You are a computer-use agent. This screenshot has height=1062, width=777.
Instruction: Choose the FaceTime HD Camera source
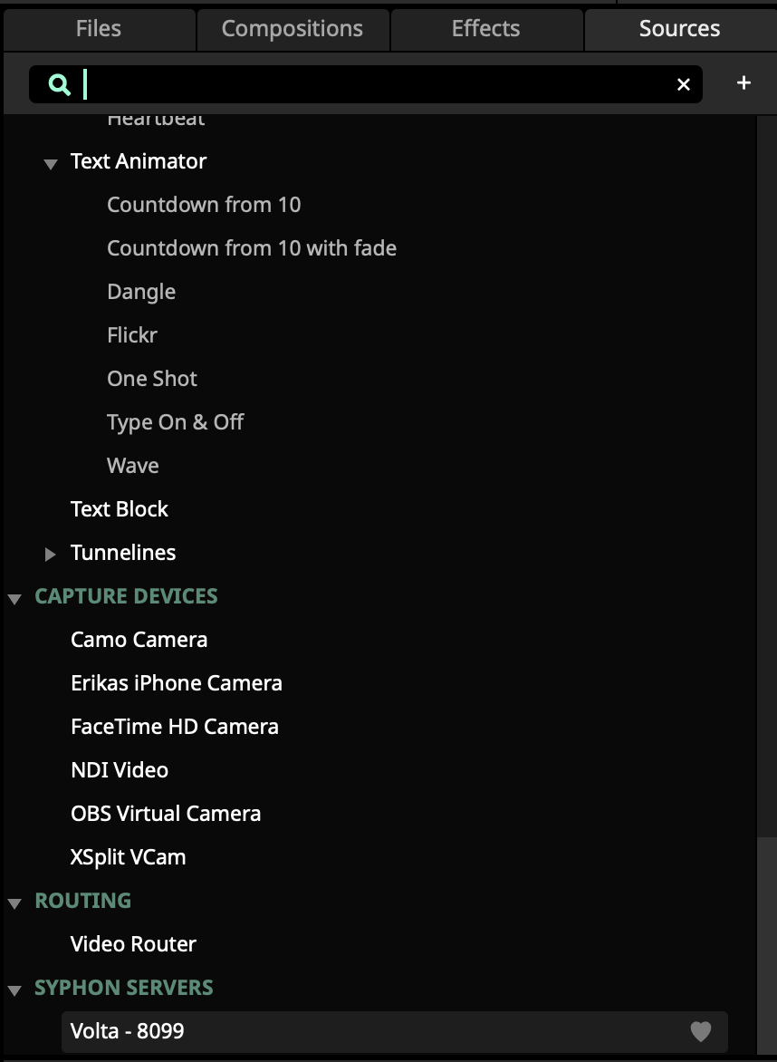point(175,727)
